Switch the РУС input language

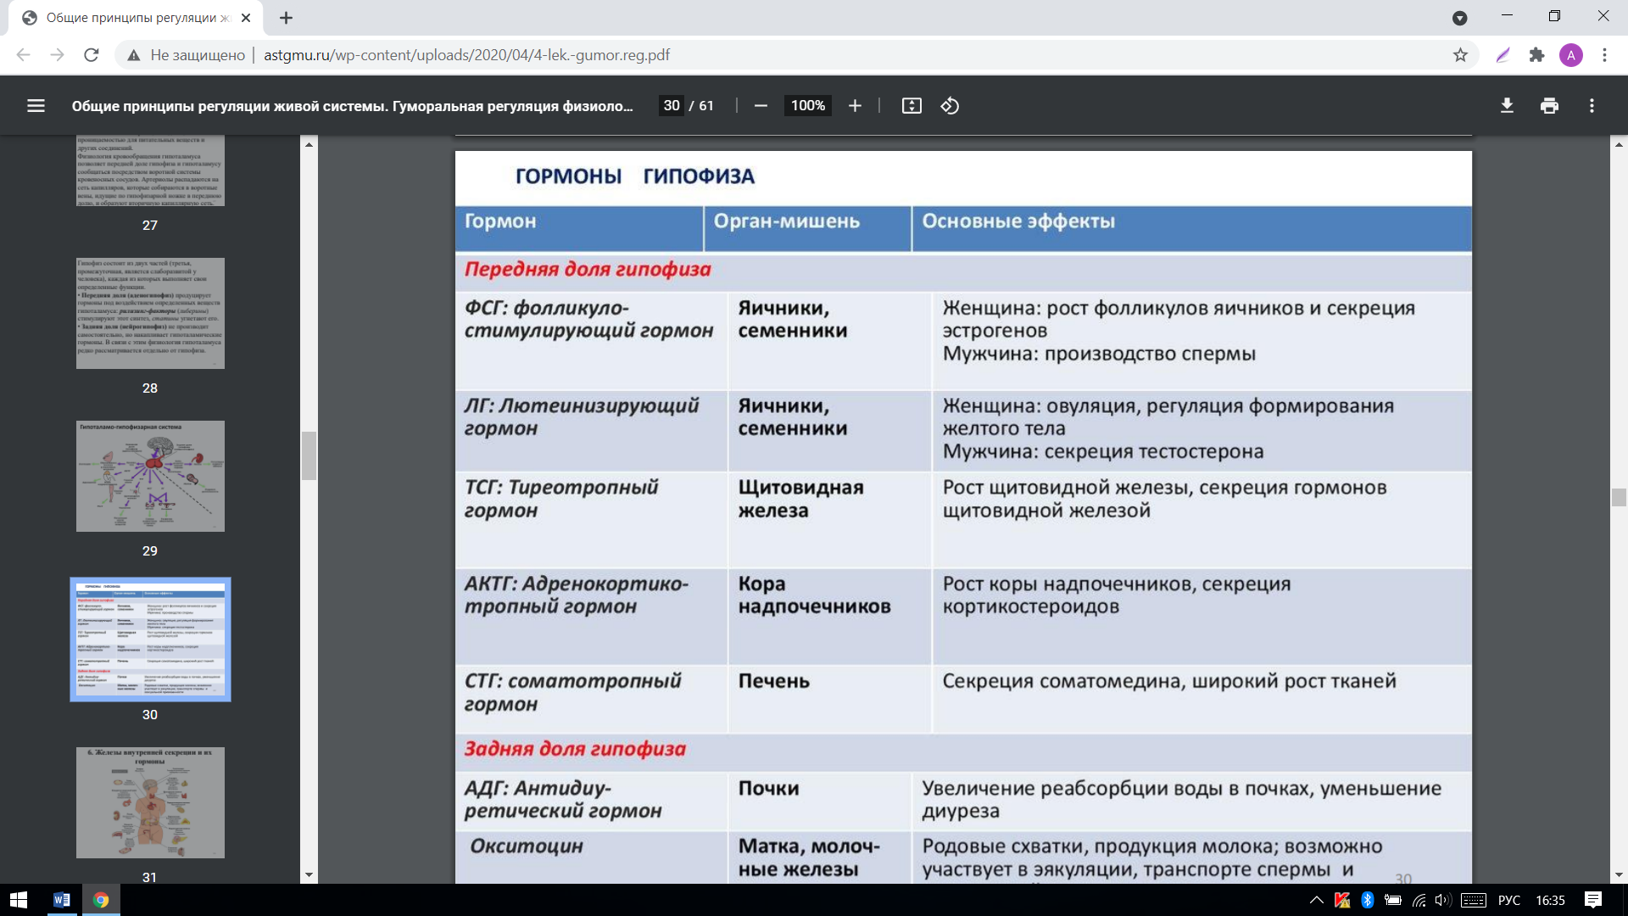coord(1509,900)
